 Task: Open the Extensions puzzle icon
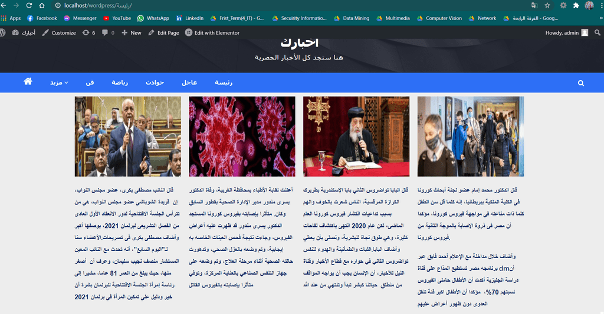(x=576, y=5)
